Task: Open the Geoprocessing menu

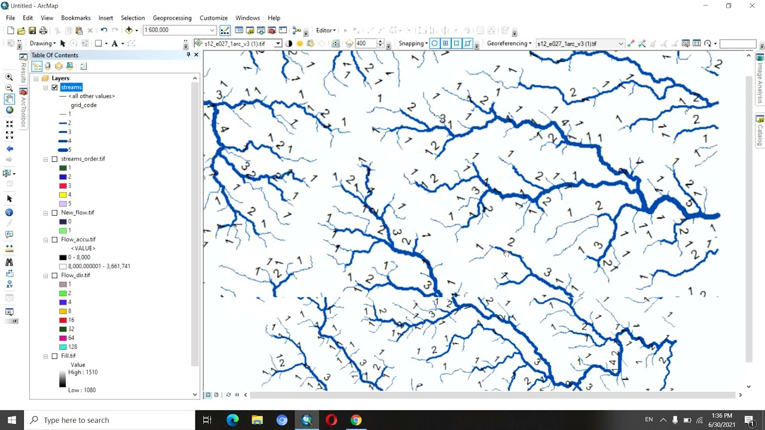Action: [172, 18]
